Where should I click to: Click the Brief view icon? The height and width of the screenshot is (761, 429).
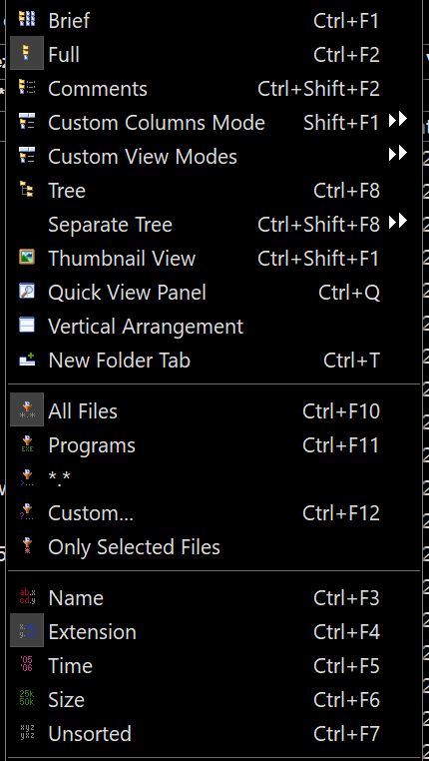(x=27, y=19)
